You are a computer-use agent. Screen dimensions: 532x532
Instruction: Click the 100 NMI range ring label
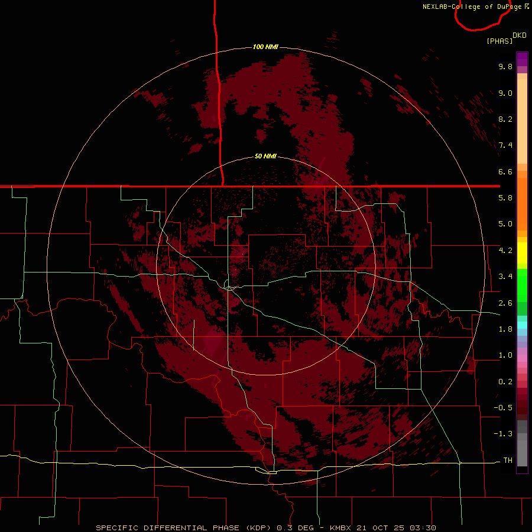(x=265, y=47)
